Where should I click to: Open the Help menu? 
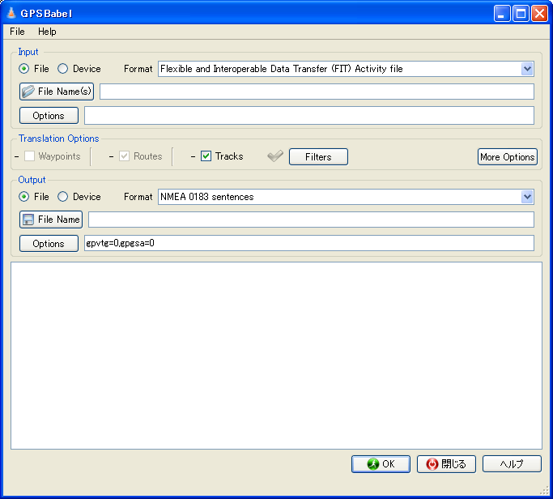click(47, 32)
